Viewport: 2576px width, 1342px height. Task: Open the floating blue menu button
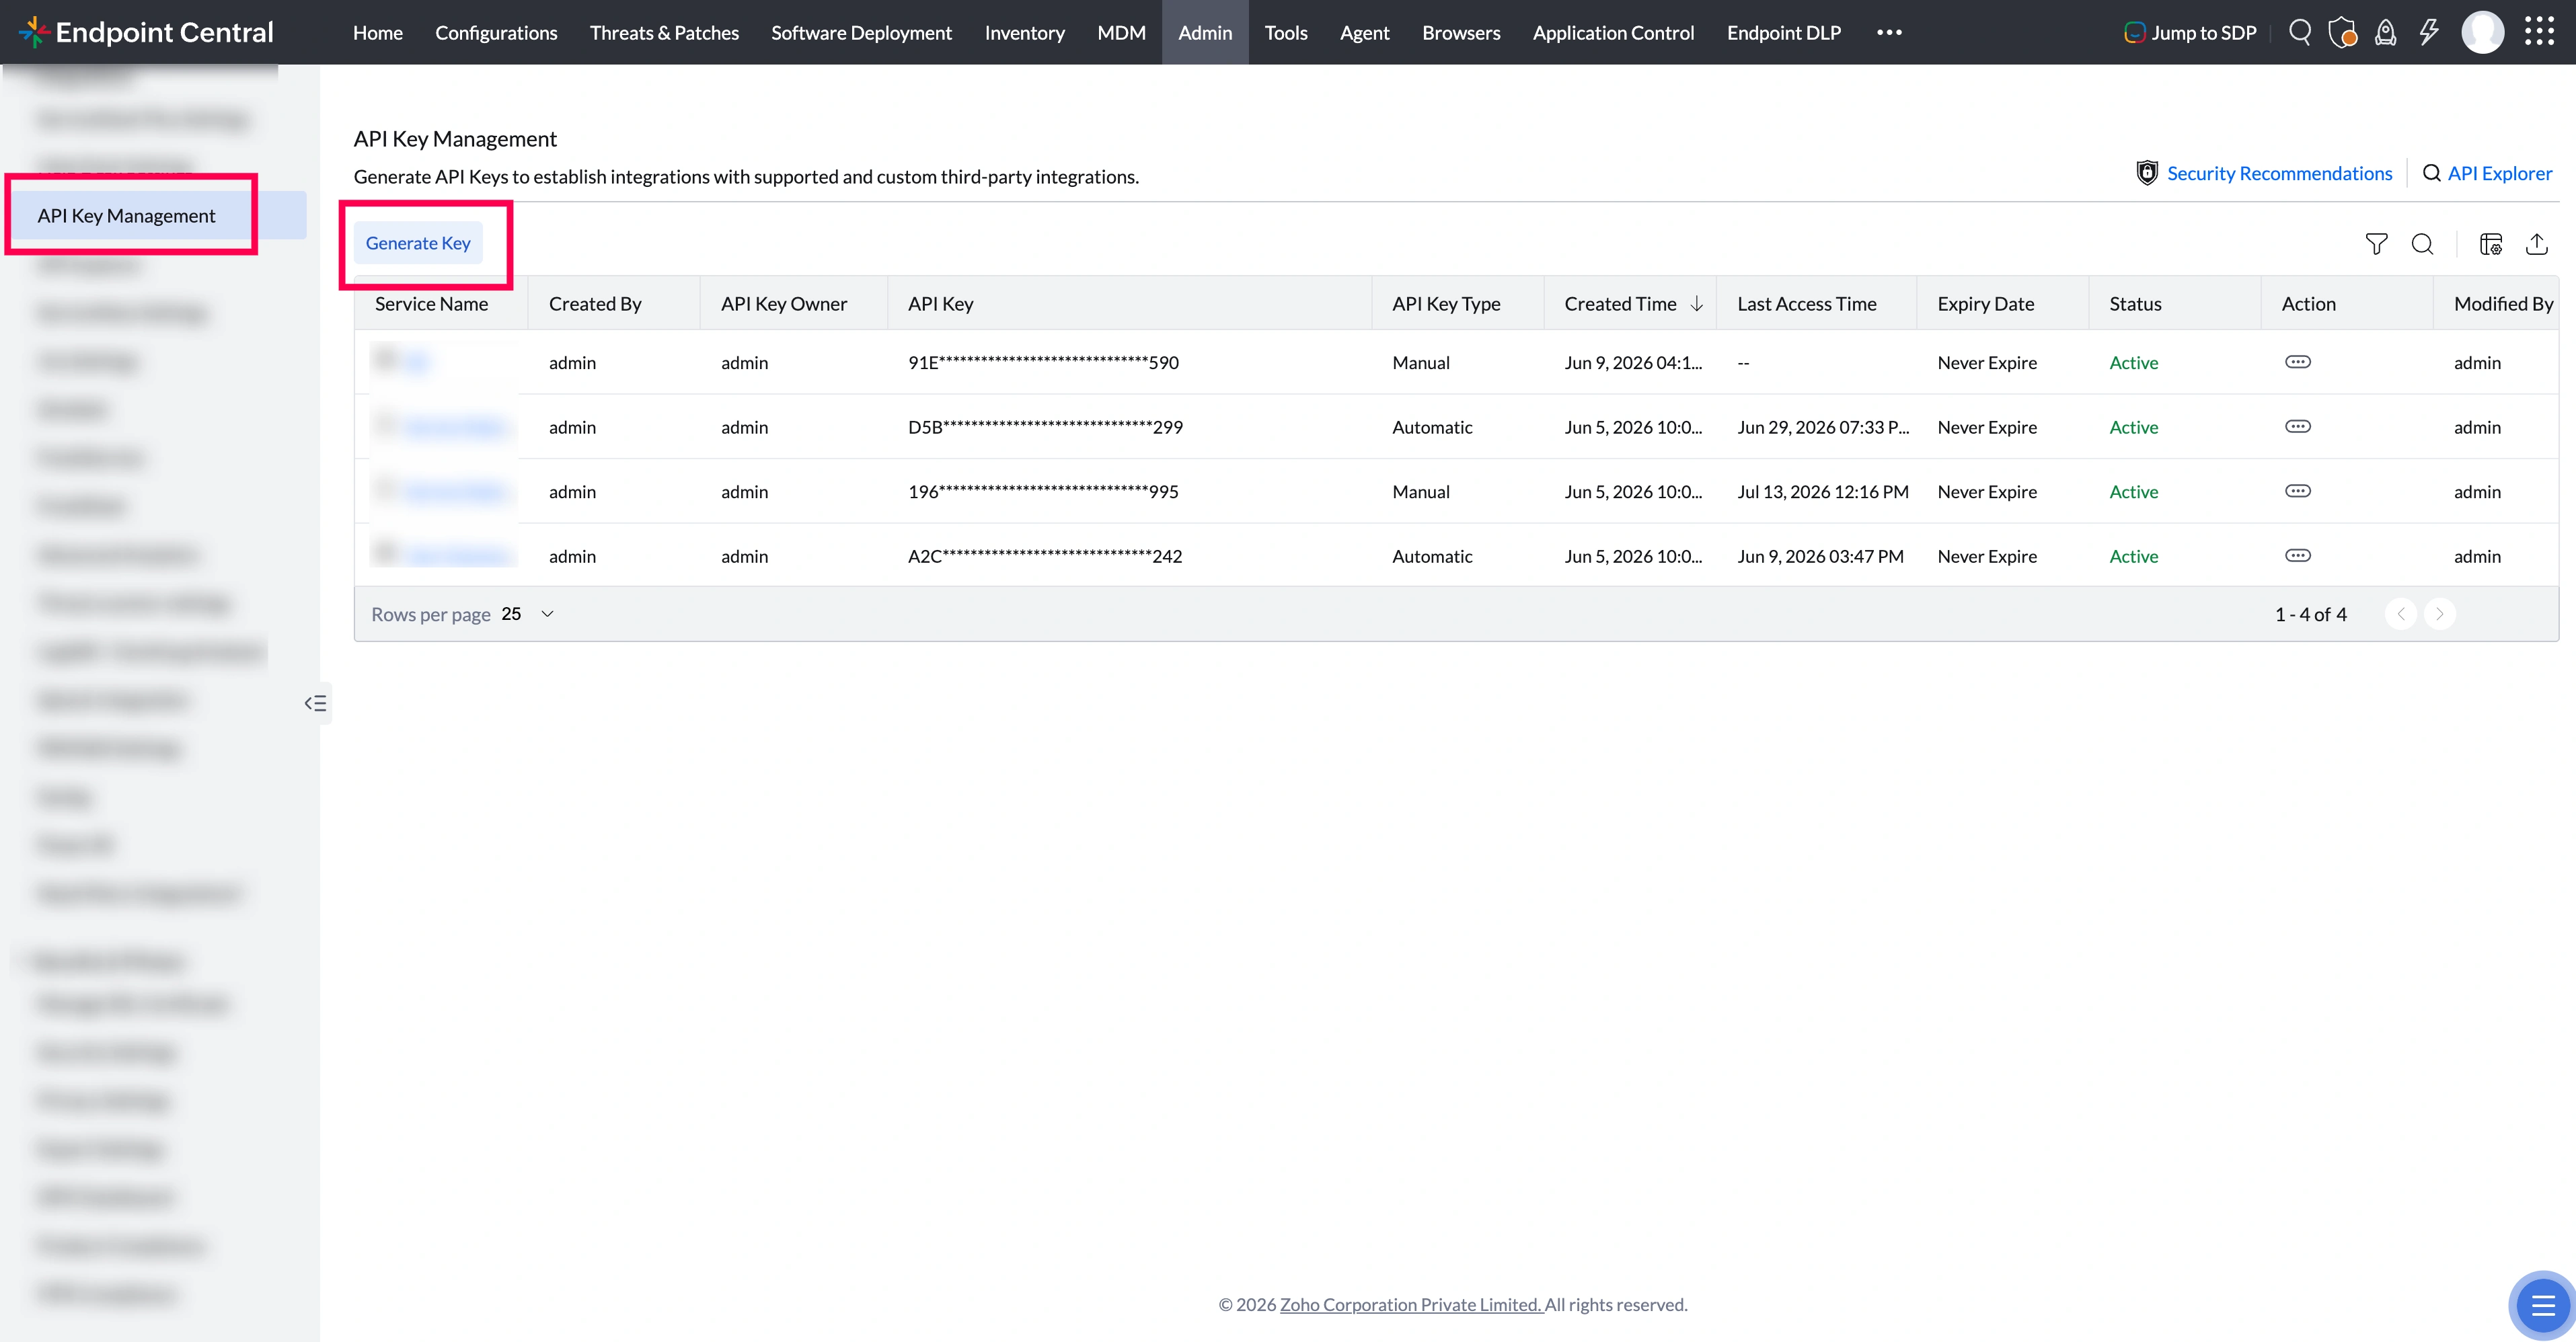[2542, 1305]
